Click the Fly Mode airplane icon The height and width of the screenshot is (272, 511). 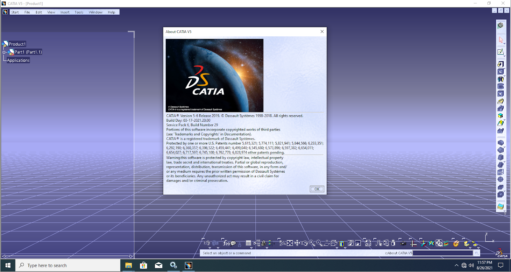(282, 243)
